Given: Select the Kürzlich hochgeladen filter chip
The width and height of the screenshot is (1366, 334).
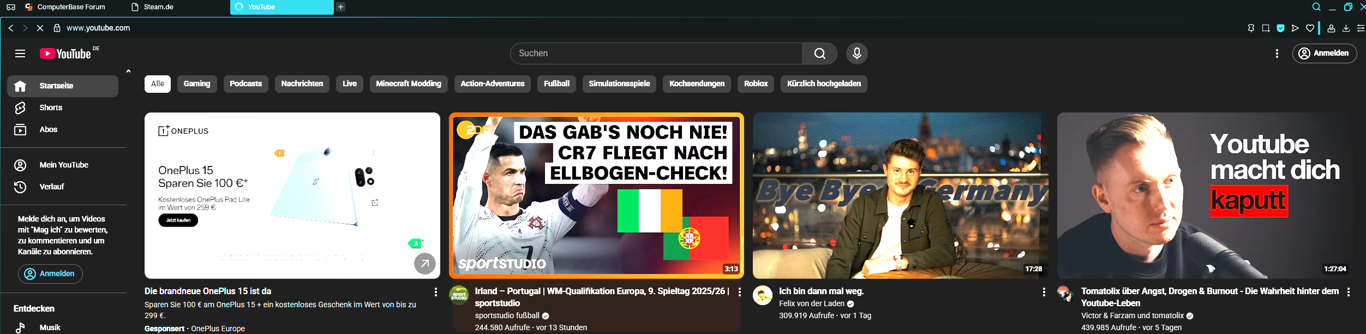Looking at the screenshot, I should tap(824, 84).
